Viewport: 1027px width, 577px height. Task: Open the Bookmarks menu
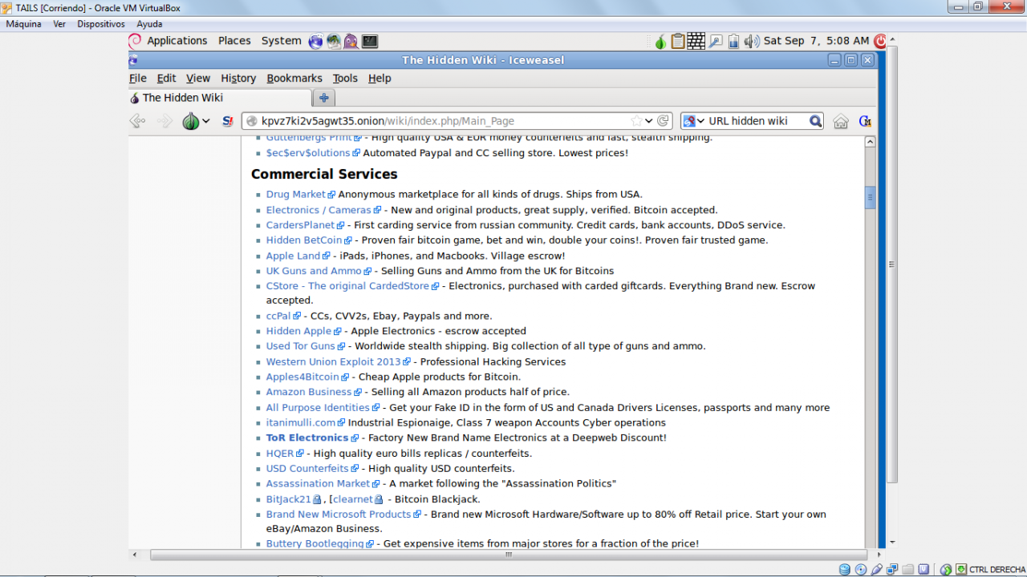[294, 78]
